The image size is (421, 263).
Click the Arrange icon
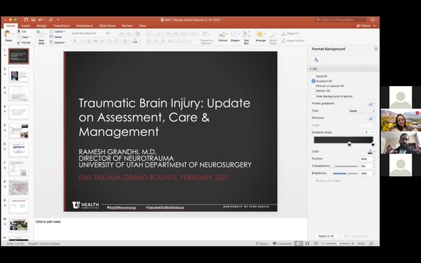click(259, 34)
